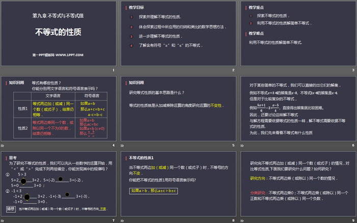
Task: Click the animation star icon under slide 5
Action: coord(122,146)
